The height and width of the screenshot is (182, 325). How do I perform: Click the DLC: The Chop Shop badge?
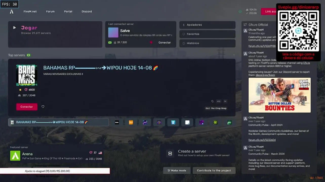(x=216, y=108)
